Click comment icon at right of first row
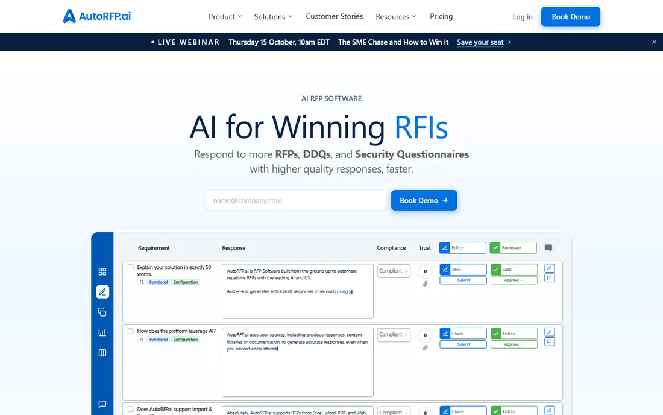Image resolution: width=663 pixels, height=415 pixels. coord(550,278)
